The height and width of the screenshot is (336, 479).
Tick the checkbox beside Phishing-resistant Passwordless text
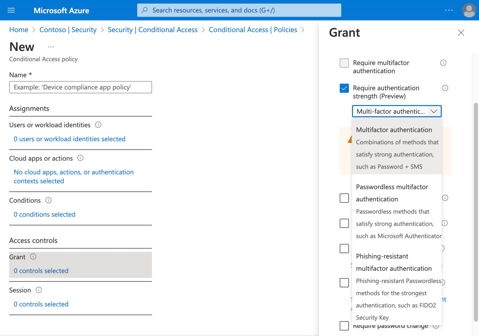coord(344,282)
